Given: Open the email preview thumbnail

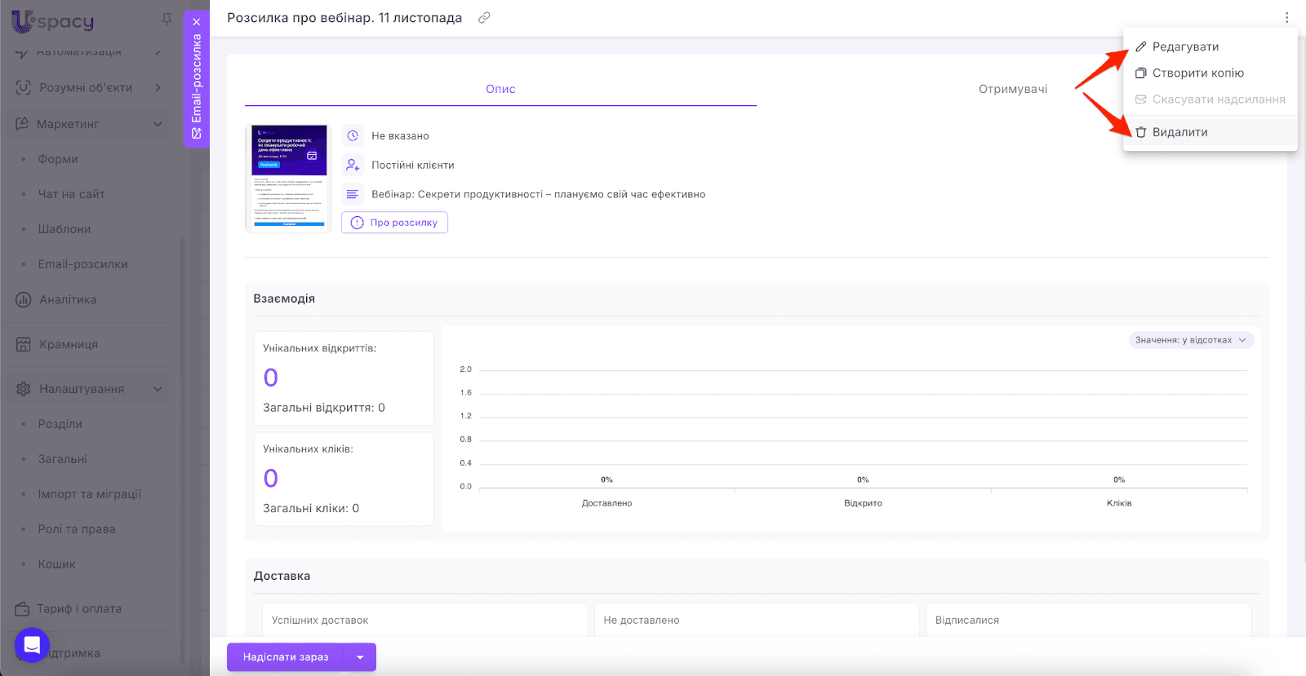Looking at the screenshot, I should 288,179.
